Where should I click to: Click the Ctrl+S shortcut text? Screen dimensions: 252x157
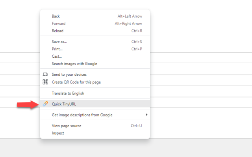(x=137, y=42)
